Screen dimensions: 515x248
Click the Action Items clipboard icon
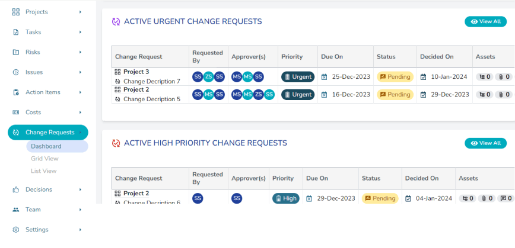16,92
